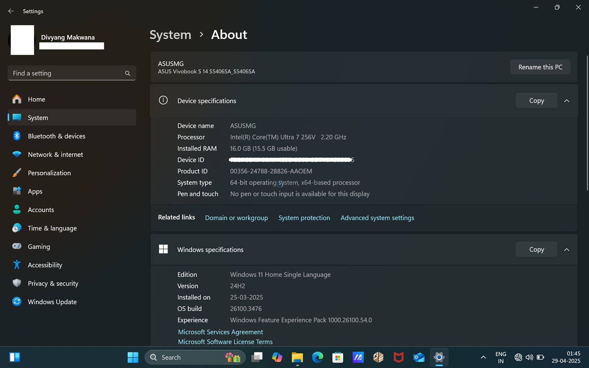Open the MyASUS app on the taskbar

[x=358, y=357]
